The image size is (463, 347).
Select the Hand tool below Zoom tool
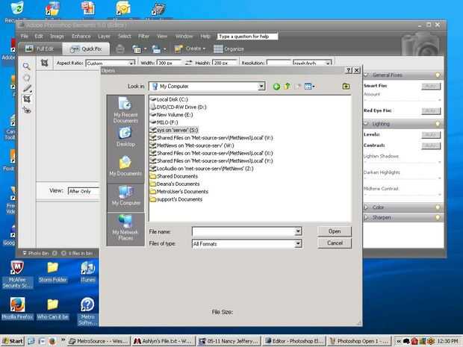coord(27,78)
